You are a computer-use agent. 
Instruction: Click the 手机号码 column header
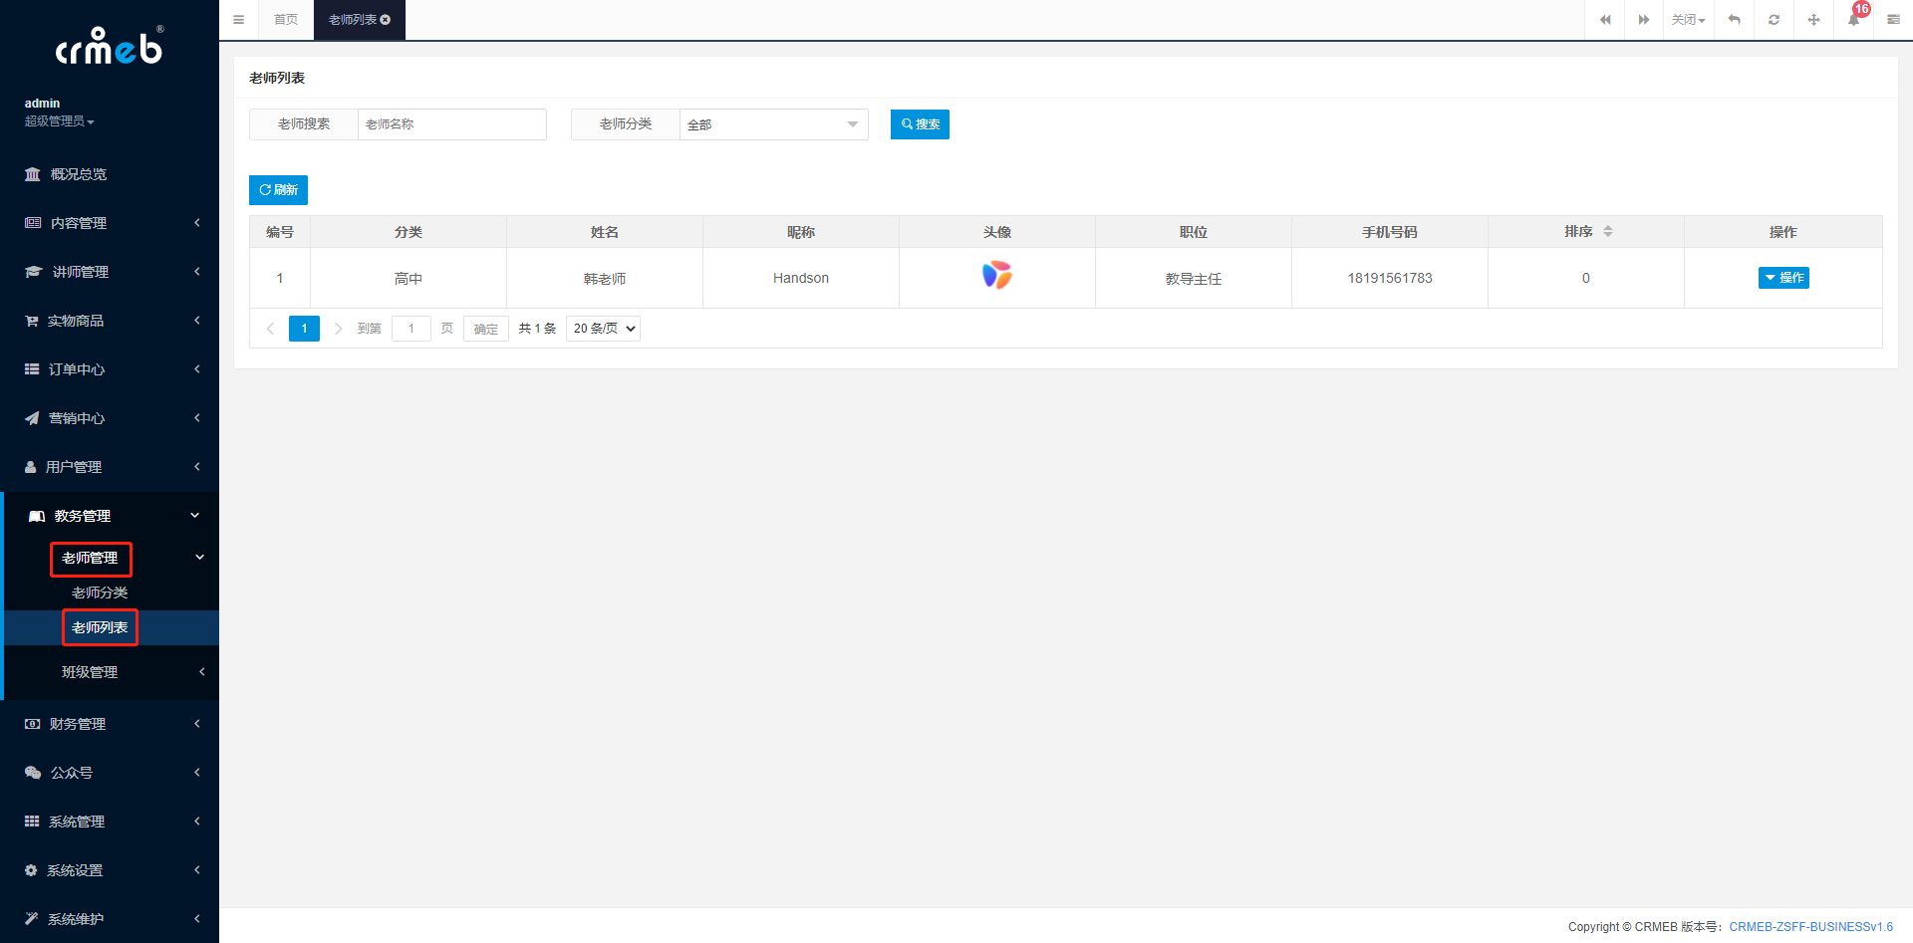click(x=1390, y=232)
